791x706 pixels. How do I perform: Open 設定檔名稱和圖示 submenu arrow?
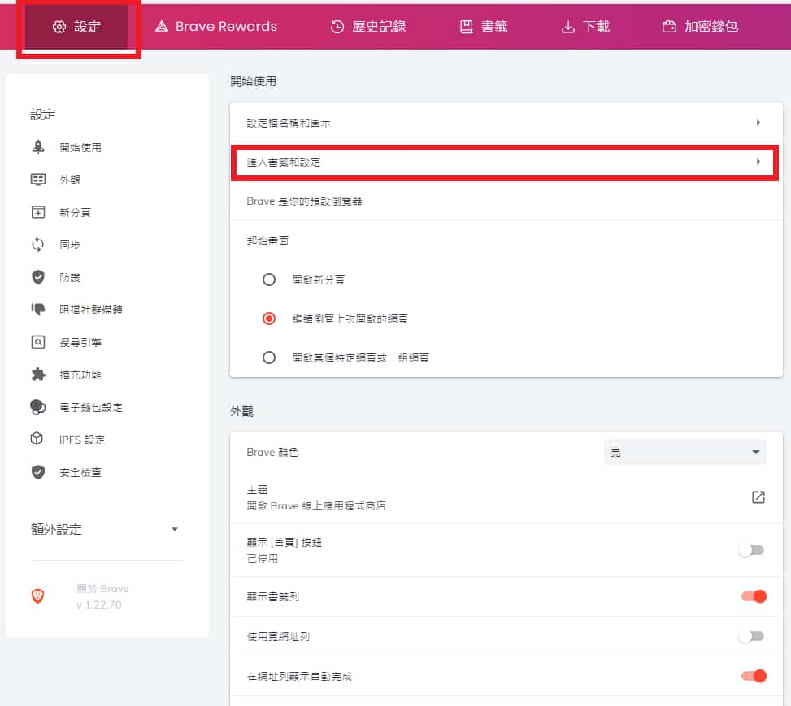pos(758,123)
